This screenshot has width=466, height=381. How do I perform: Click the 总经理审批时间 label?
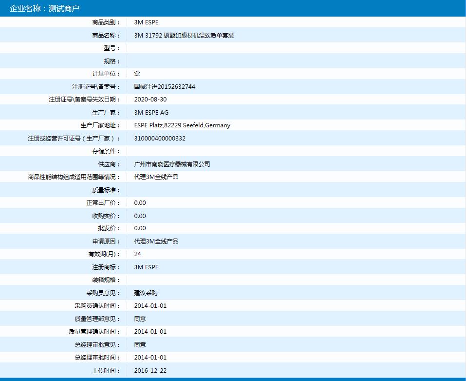97,358
